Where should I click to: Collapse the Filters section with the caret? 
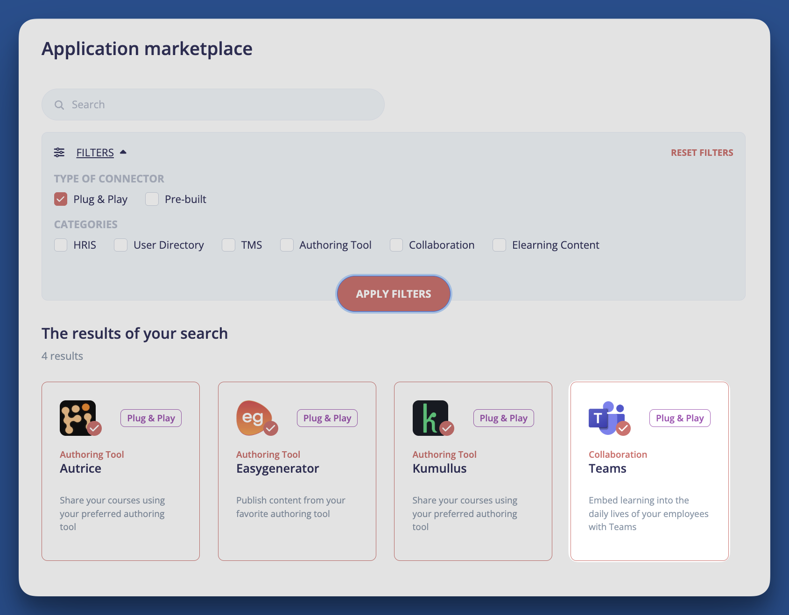[123, 152]
